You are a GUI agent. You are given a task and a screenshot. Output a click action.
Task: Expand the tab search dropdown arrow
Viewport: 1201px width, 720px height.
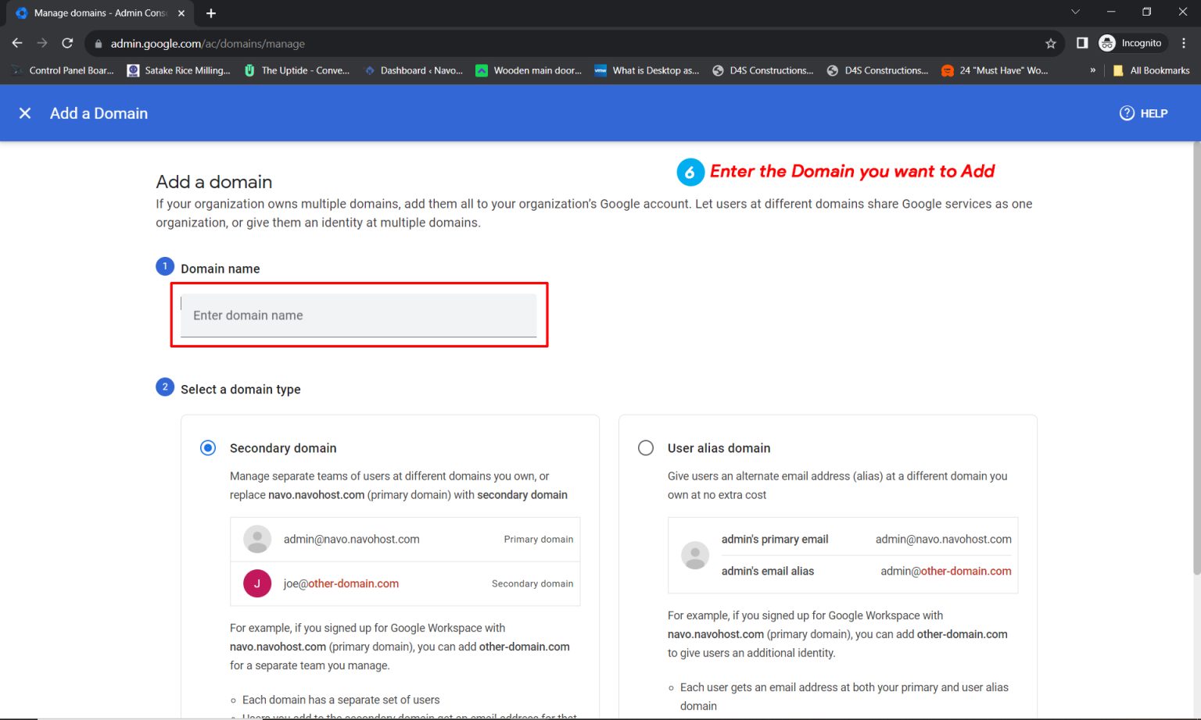[x=1075, y=12]
